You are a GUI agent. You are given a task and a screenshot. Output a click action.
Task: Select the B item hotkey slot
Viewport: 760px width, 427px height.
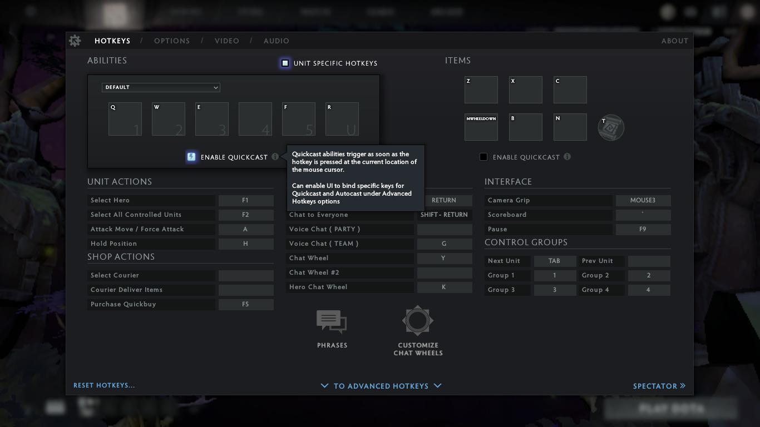click(x=526, y=127)
